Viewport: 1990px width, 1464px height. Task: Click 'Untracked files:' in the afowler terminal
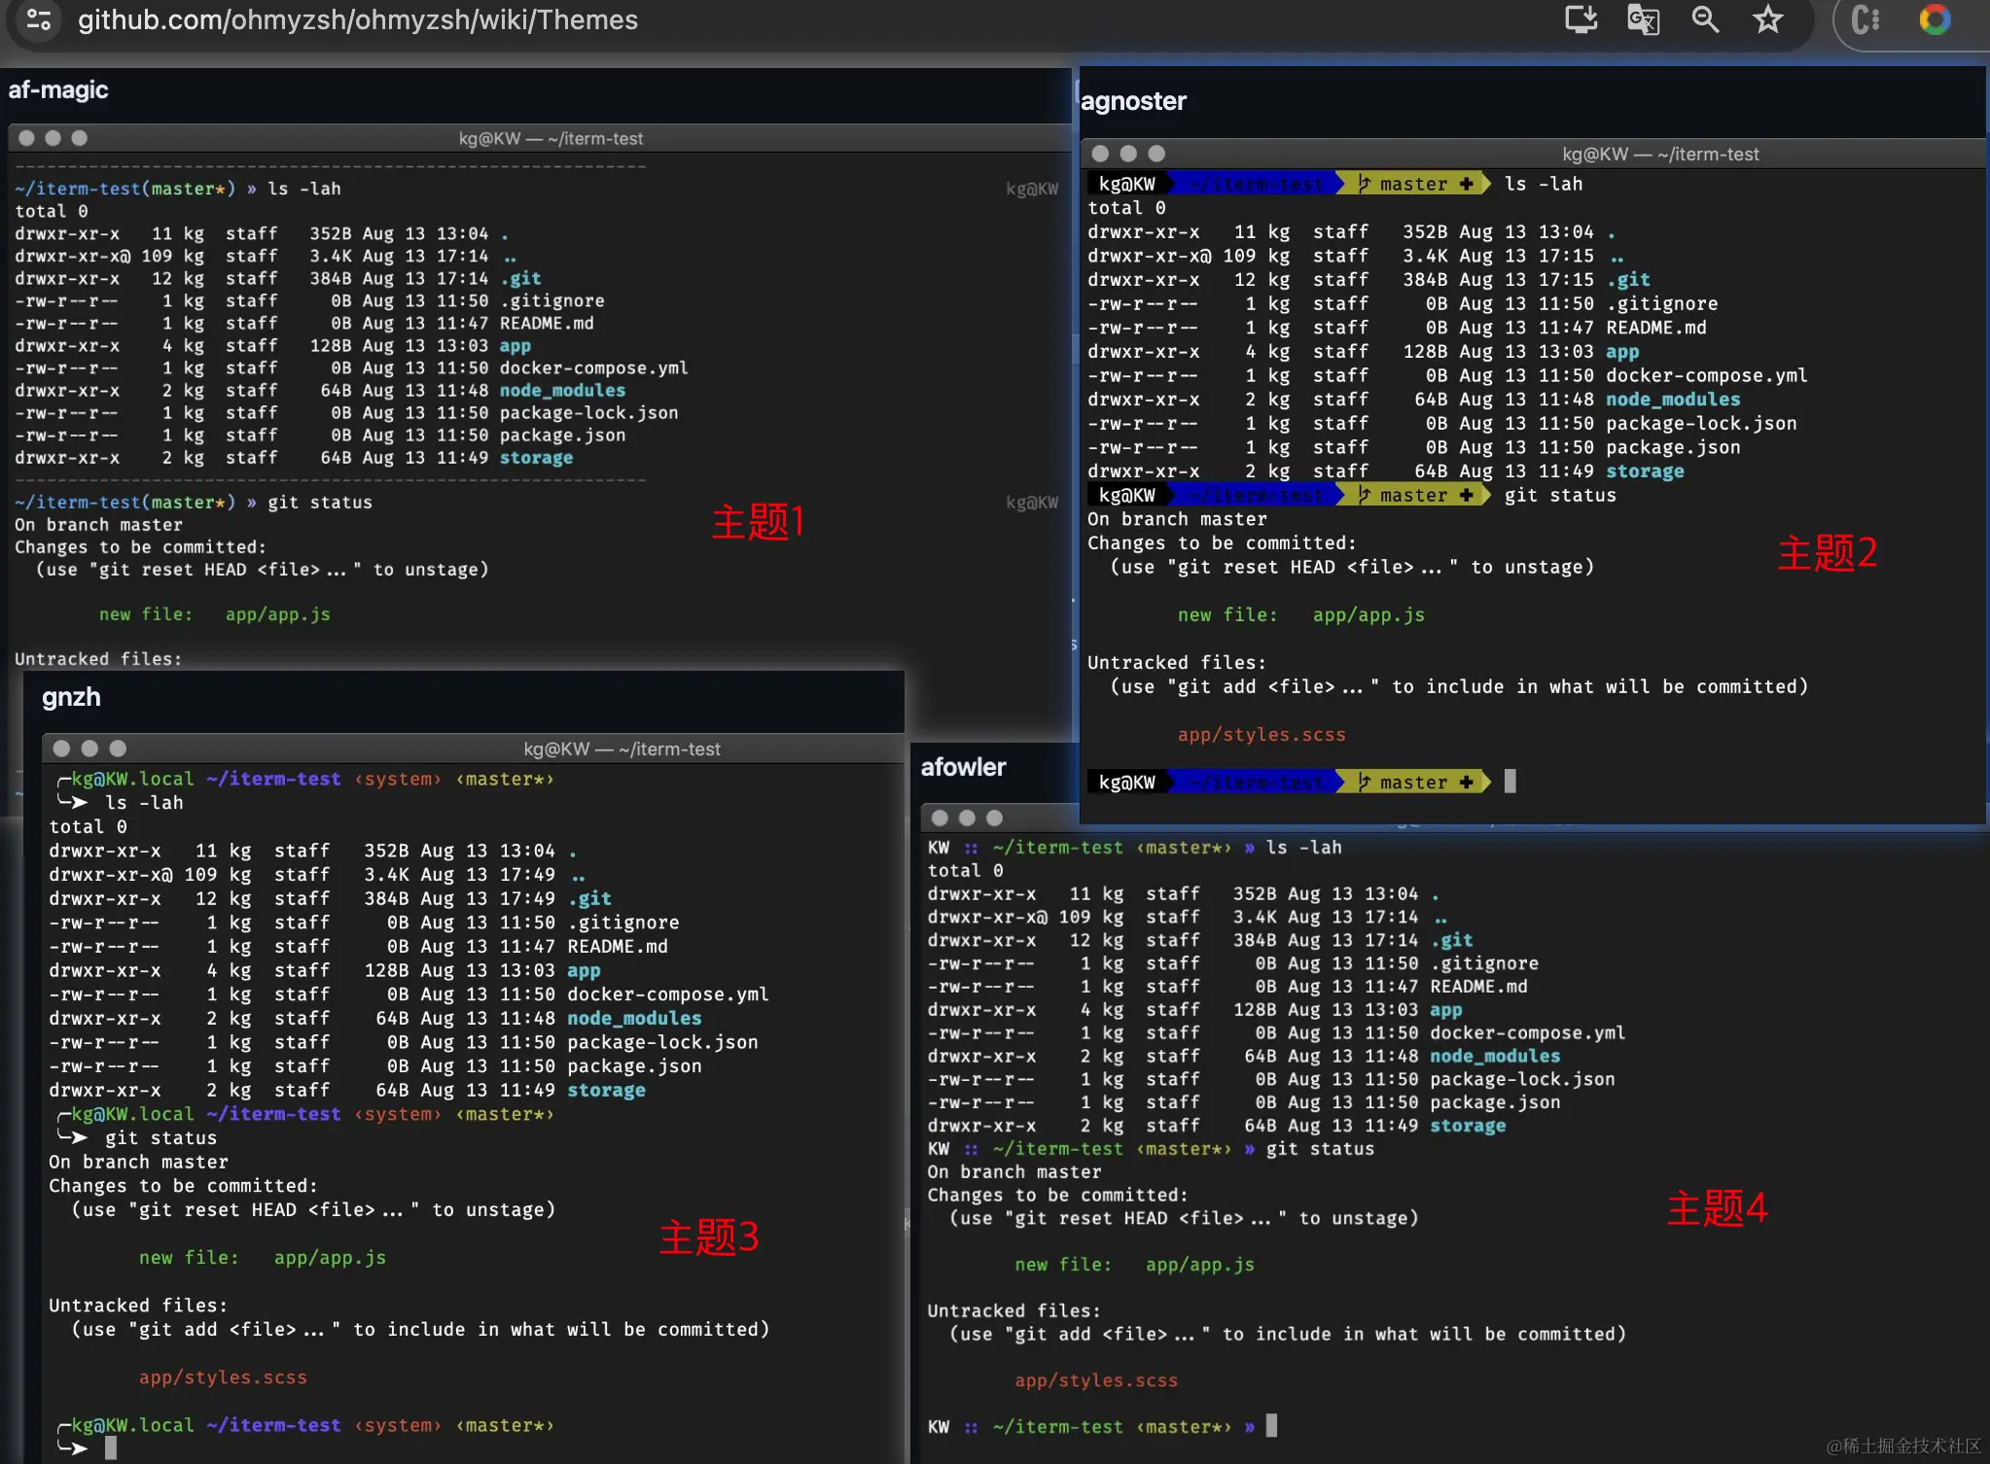1013,1310
